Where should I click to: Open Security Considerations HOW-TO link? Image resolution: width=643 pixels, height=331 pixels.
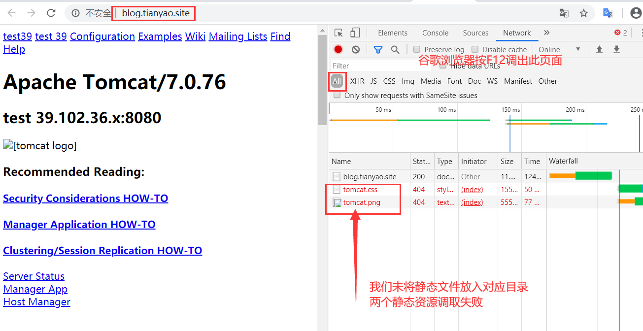tap(85, 198)
